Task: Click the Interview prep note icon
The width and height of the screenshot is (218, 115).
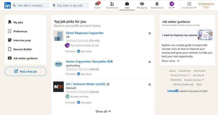Action: [x=10, y=40]
